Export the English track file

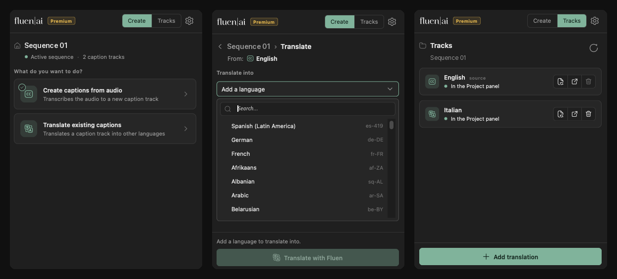tap(561, 82)
